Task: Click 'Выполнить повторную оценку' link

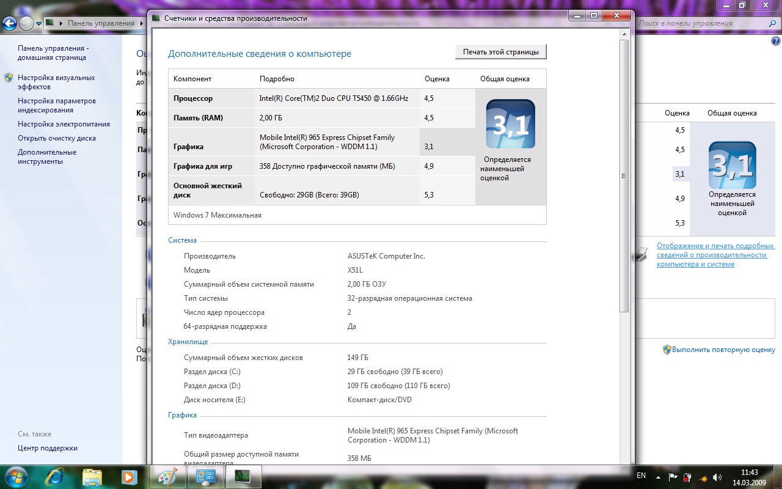Action: pos(723,350)
